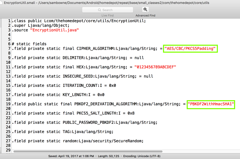Click the "Encoding: Unicode (UTF-8)" status entry
The image size is (240, 159).
(x=142, y=156)
